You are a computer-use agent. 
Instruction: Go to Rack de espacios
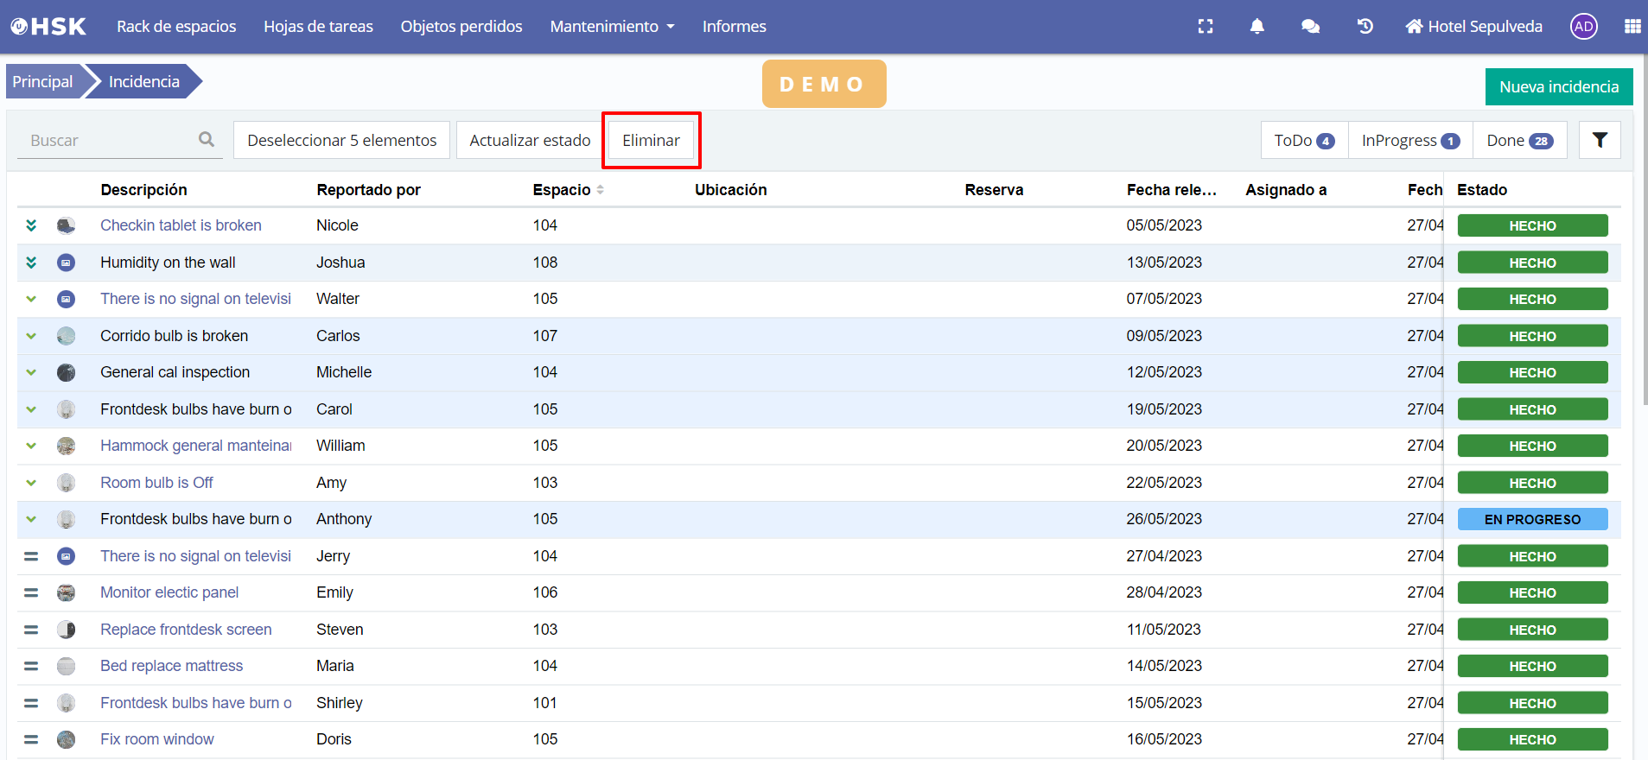(176, 27)
